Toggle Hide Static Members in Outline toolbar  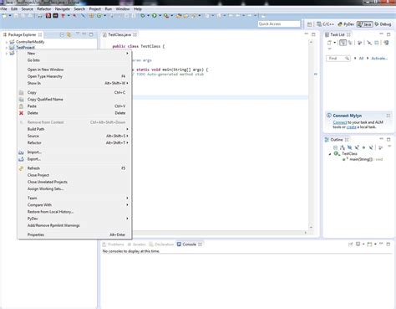357,147
